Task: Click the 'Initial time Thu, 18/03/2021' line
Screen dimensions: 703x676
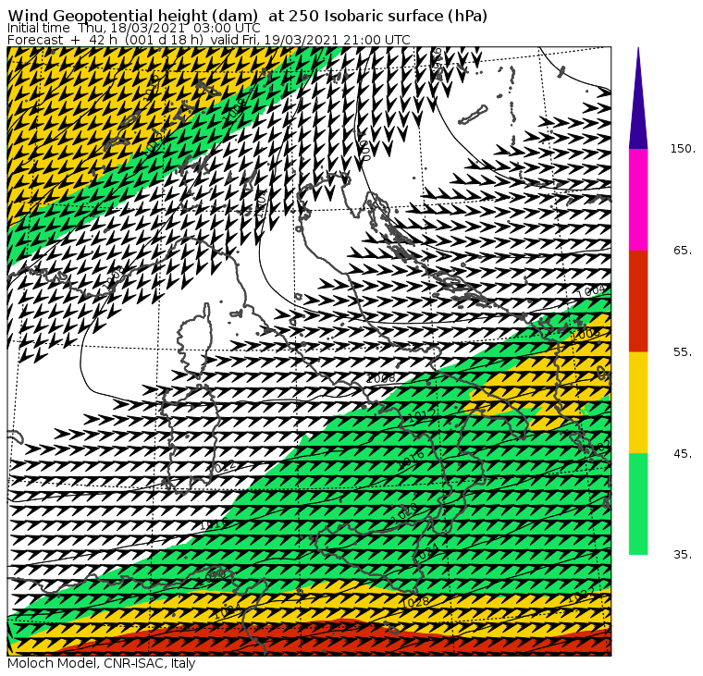Action: click(x=133, y=28)
